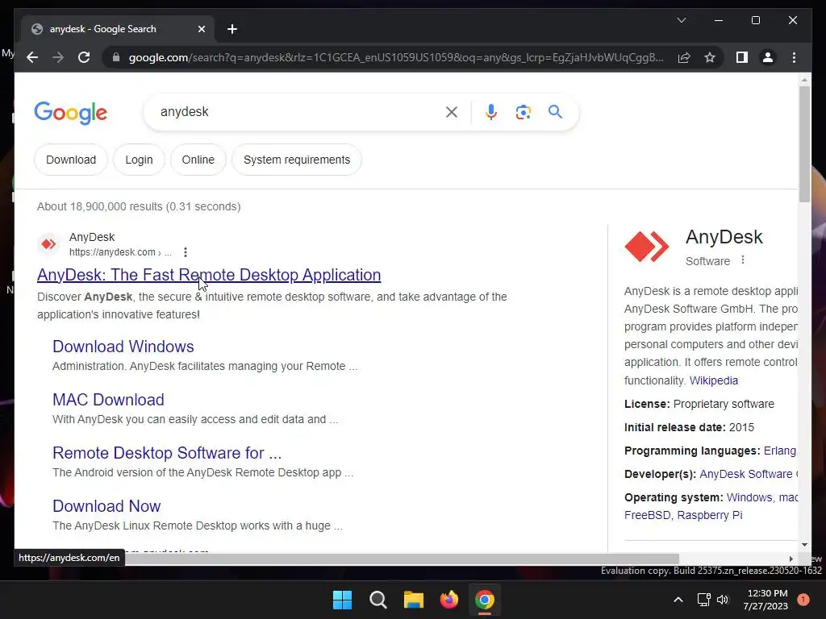Image resolution: width=826 pixels, height=619 pixels.
Task: Show hidden system tray icons
Action: point(678,600)
